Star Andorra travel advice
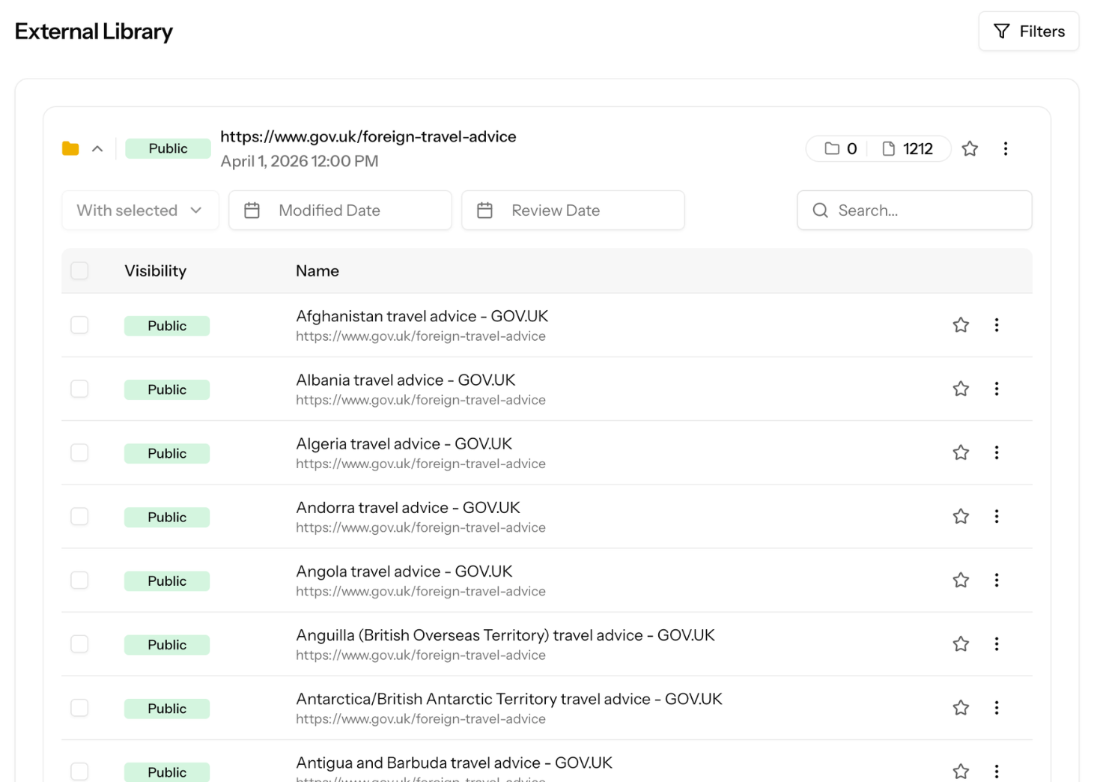Image resolution: width=1094 pixels, height=782 pixels. tap(961, 516)
